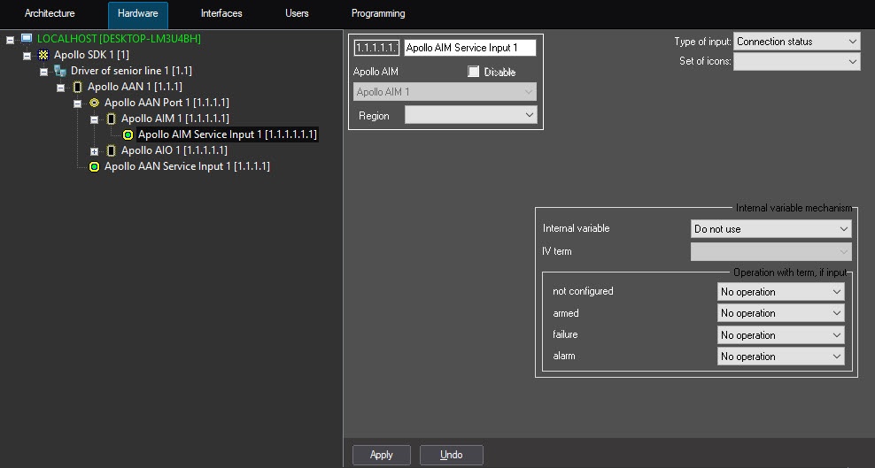The image size is (875, 468).
Task: Click the Driver of senior line icon
Action: point(59,71)
